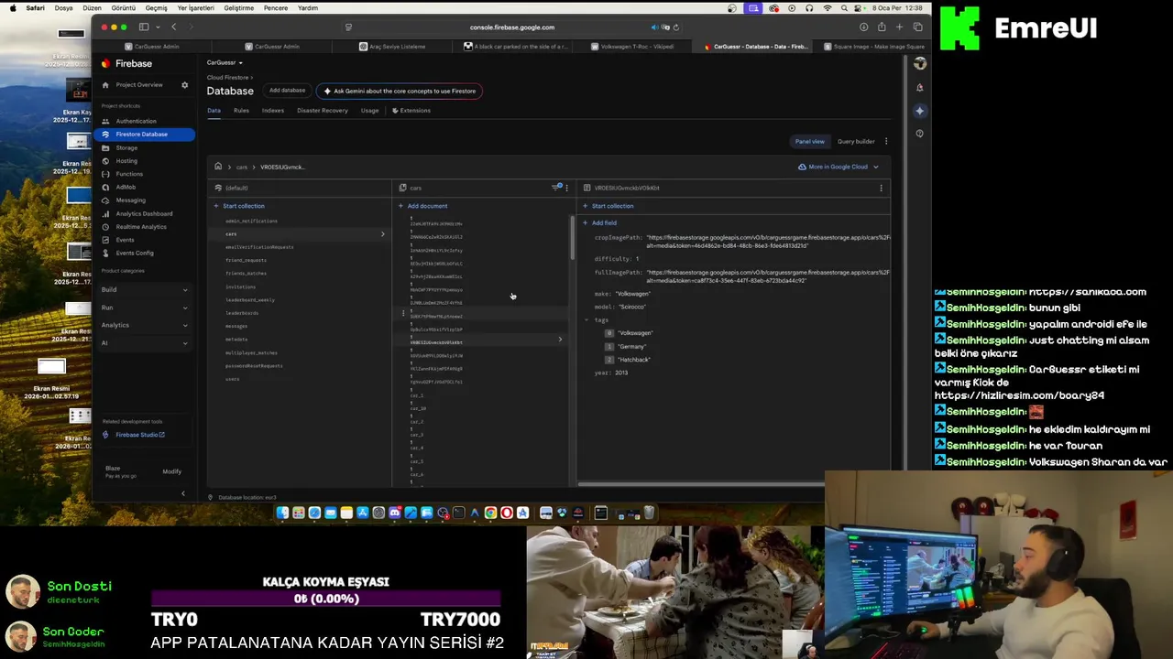Viewport: 1173px width, 659px height.
Task: Click the Cloud Firestore breadcrumb link
Action: (227, 77)
